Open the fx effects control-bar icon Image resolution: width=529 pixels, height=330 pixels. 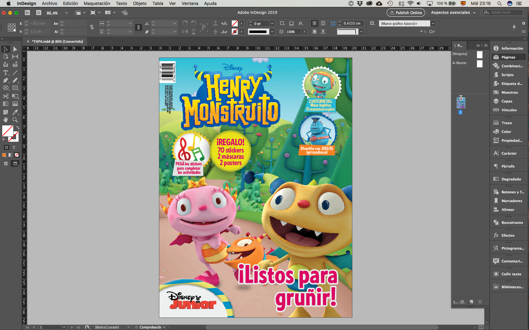coord(301,23)
